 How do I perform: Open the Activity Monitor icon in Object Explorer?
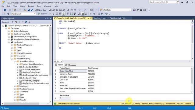pos(30,22)
